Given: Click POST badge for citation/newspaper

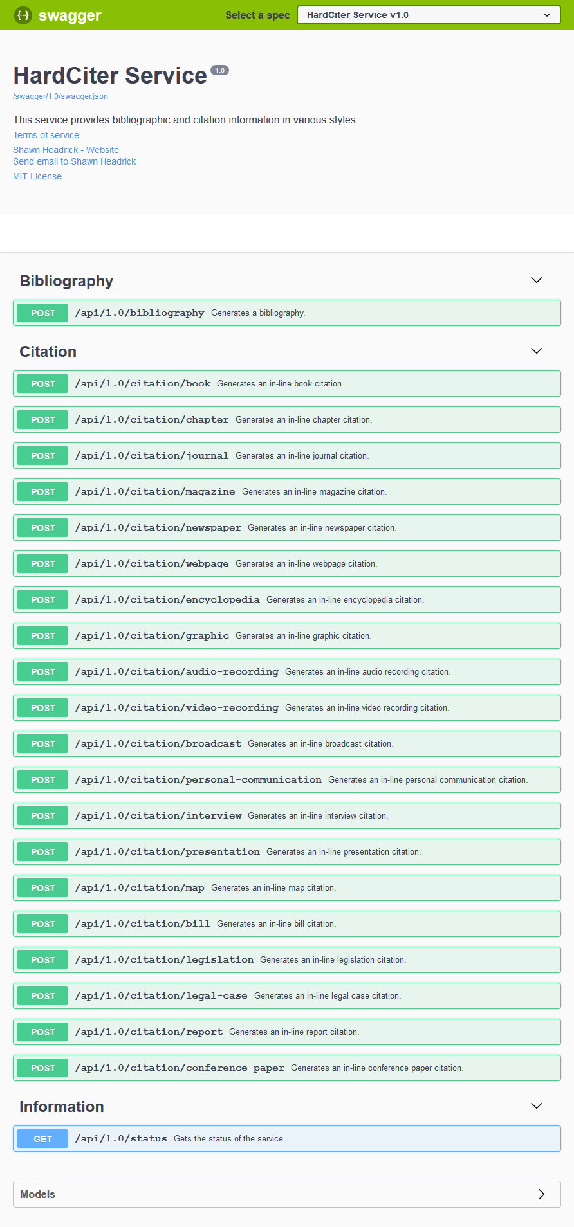Looking at the screenshot, I should click(x=42, y=528).
